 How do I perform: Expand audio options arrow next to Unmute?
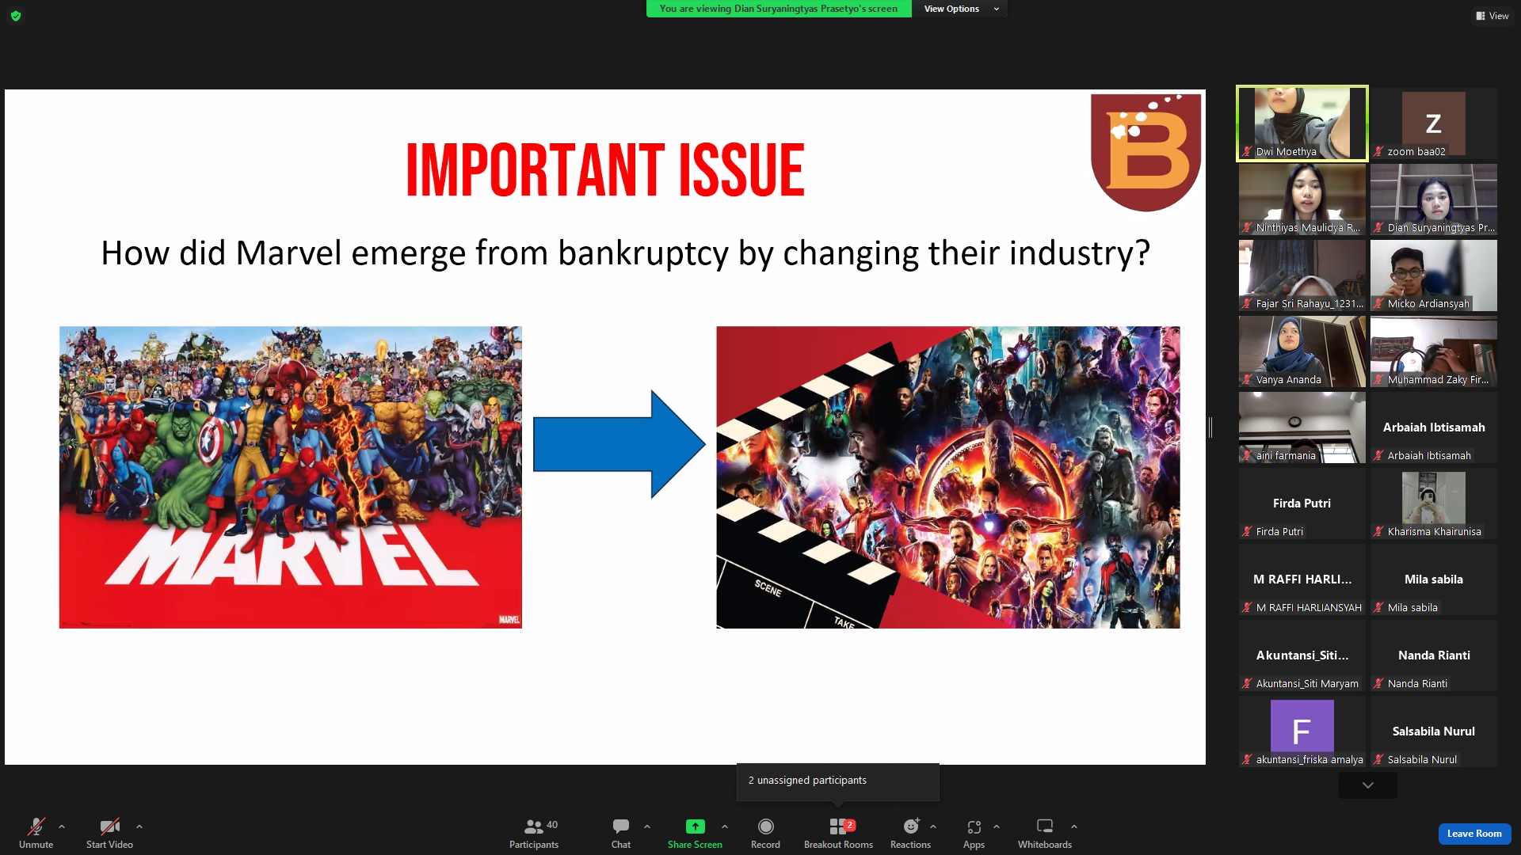(x=62, y=826)
